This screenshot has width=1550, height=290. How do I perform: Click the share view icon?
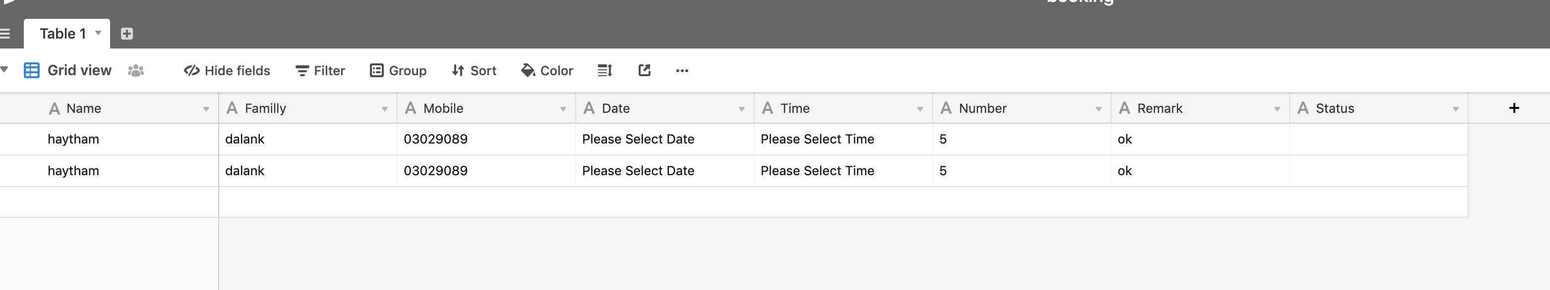point(645,71)
